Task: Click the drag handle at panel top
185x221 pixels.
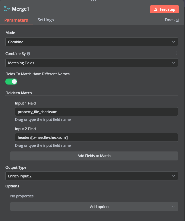Action: coord(92,1)
